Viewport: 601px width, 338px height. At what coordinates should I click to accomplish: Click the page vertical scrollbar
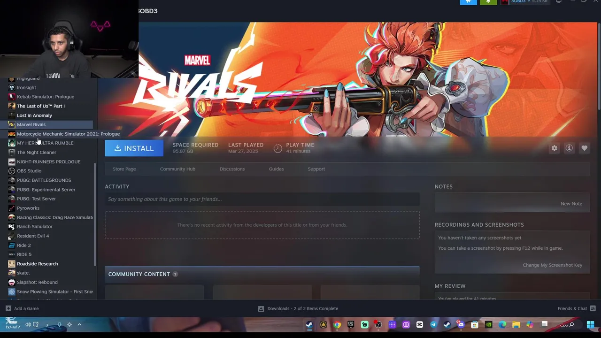pos(599,66)
